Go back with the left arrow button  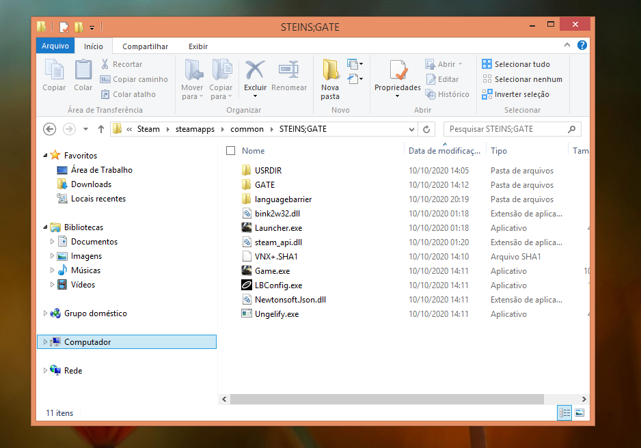pyautogui.click(x=49, y=129)
